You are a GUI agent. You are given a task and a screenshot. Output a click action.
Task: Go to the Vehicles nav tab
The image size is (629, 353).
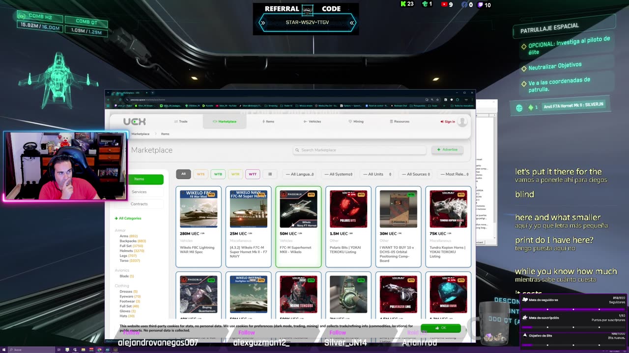[312, 122]
